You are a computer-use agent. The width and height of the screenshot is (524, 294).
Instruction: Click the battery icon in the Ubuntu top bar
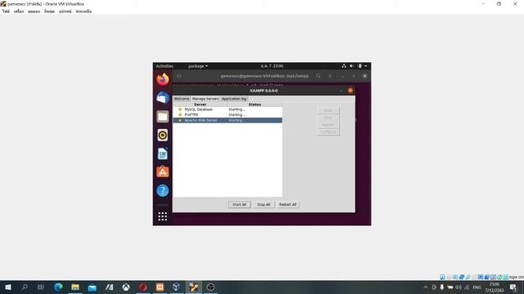[360, 66]
